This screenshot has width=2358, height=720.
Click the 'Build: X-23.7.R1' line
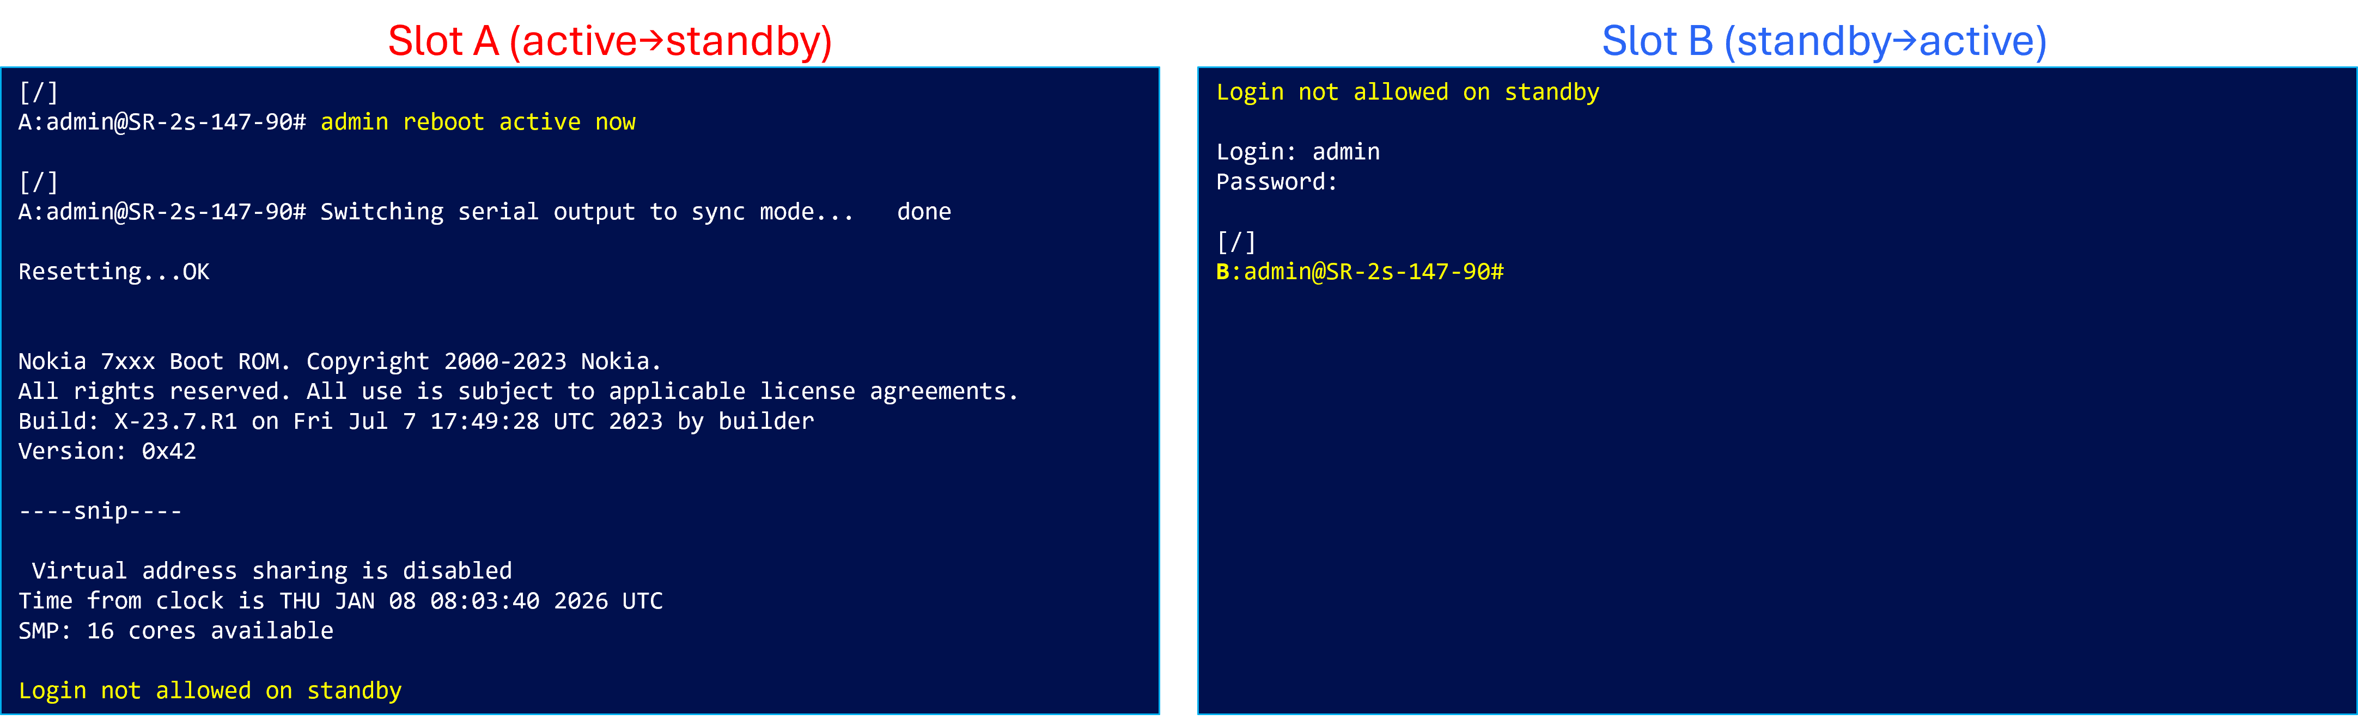(416, 422)
